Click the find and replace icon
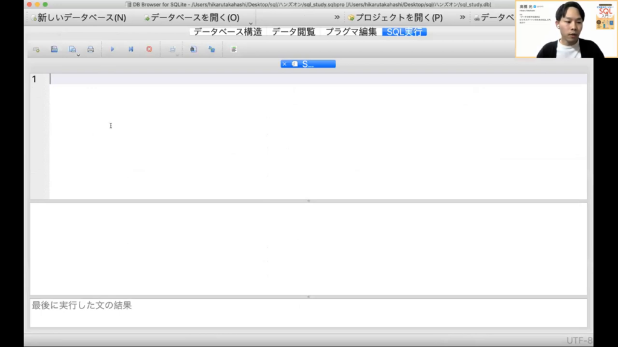This screenshot has height=347, width=618. point(212,49)
